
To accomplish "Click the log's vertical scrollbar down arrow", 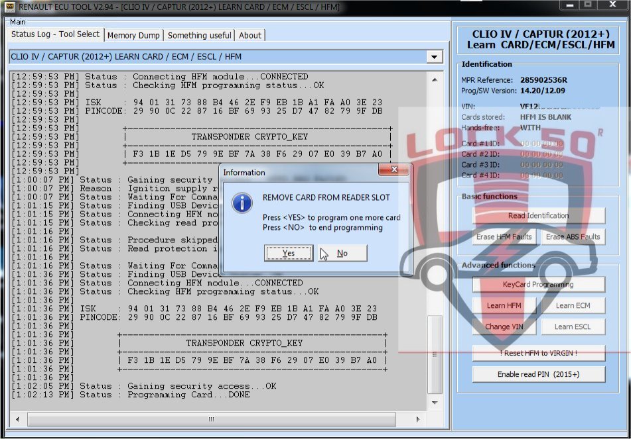I will 435,402.
